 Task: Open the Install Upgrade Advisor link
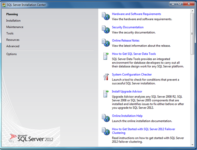pyautogui.click(x=127, y=91)
